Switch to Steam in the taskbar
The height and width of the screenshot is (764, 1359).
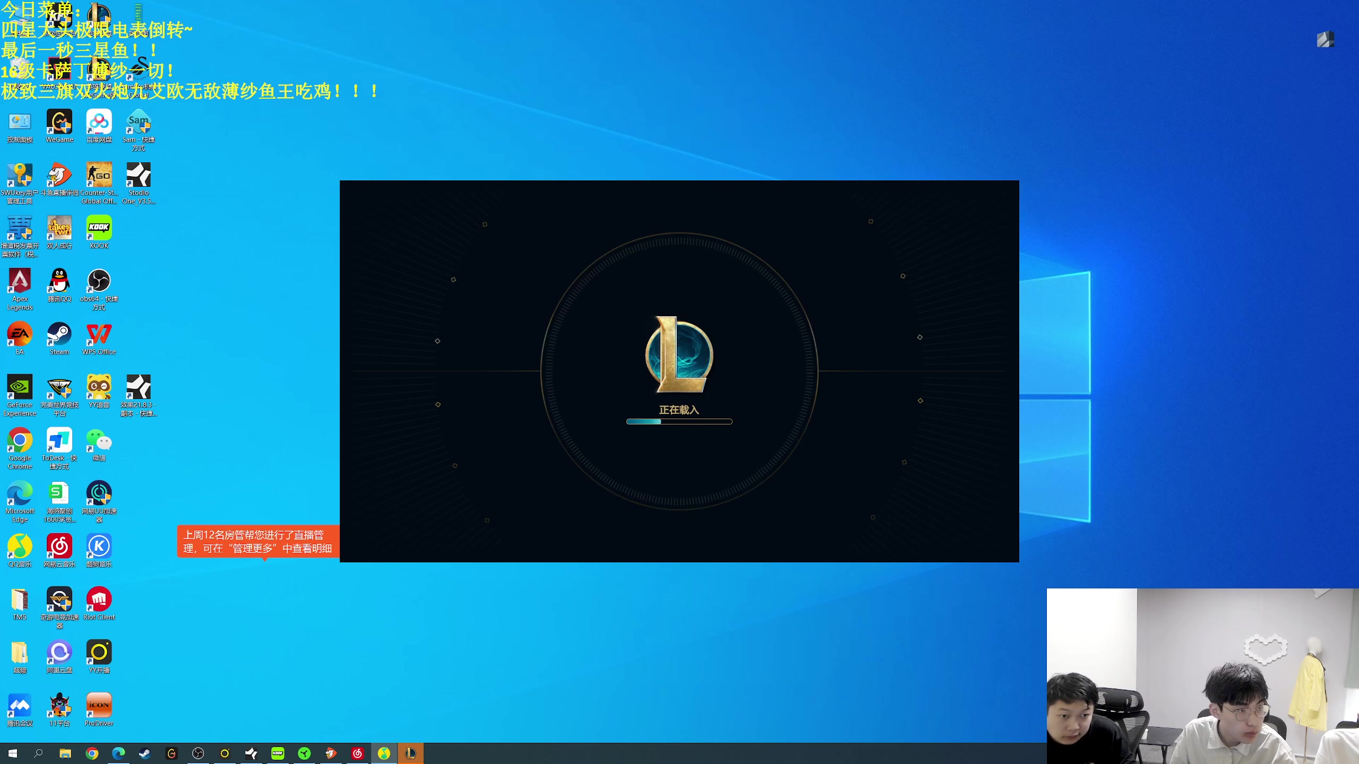point(145,753)
